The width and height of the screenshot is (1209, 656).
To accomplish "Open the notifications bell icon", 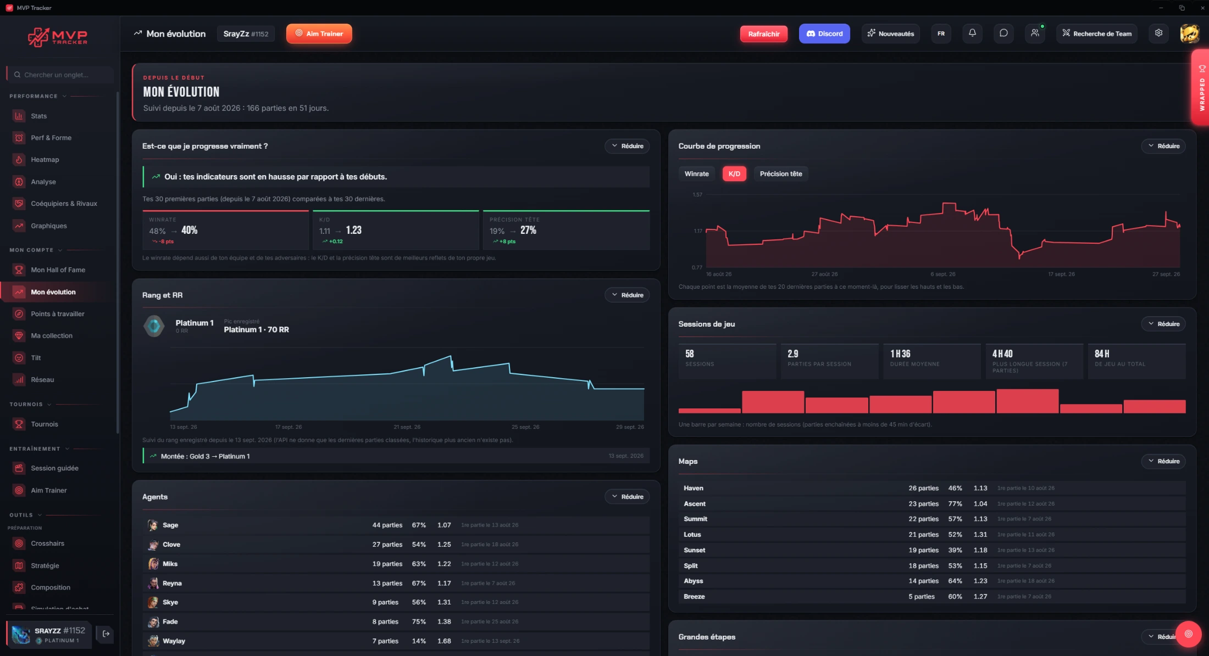I will (x=972, y=33).
